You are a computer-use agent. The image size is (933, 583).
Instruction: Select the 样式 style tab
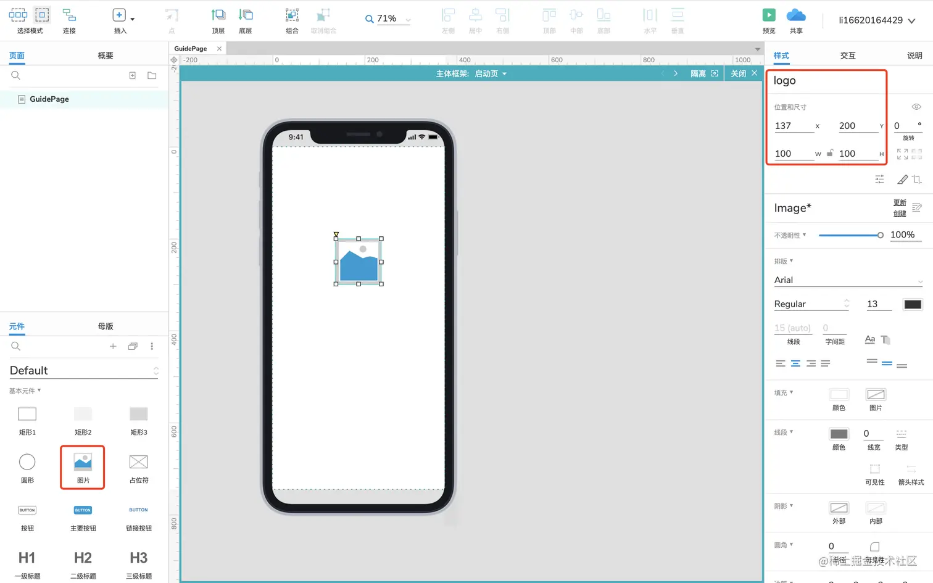pyautogui.click(x=781, y=56)
